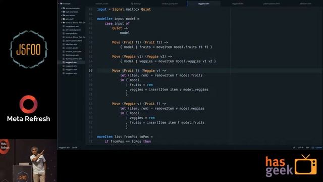Switch to the random_ax.elm editor tab

(x=102, y=4)
